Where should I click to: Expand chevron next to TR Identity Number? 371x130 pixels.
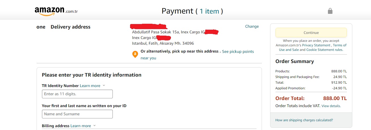click(x=104, y=86)
